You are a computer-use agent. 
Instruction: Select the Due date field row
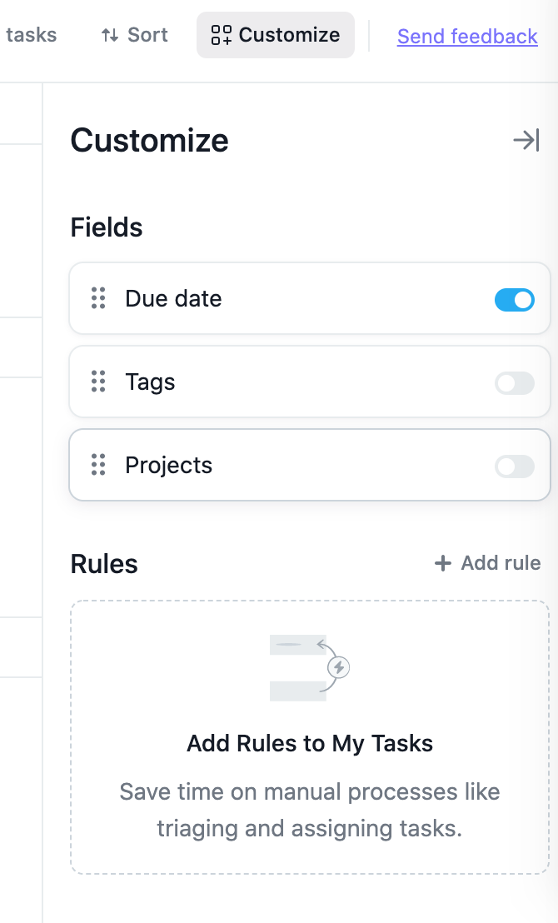(x=310, y=298)
